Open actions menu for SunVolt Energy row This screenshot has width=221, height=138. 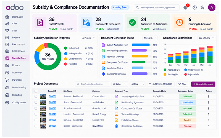(x=209, y=114)
